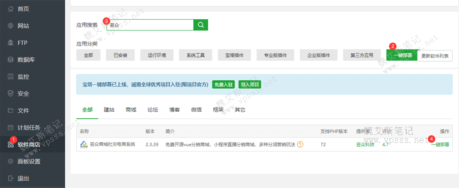Image resolution: width=459 pixels, height=188 pixels.
Task: Focus the 应用搜索 search input field
Action: 150,25
